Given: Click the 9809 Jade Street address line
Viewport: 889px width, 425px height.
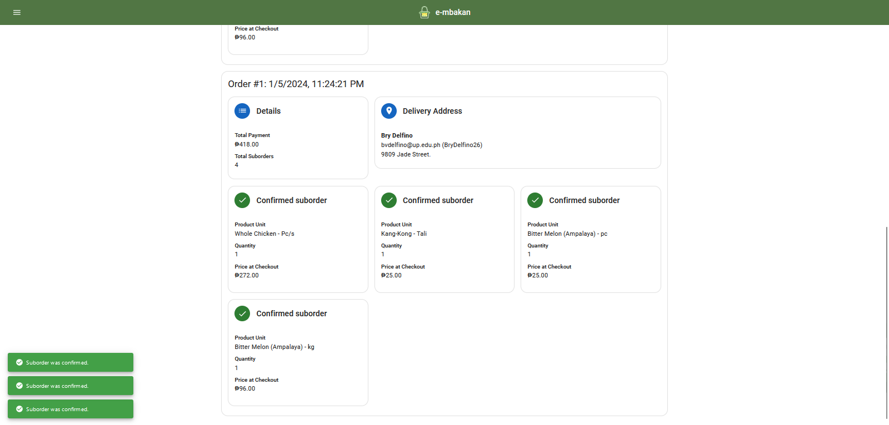Looking at the screenshot, I should (406, 154).
